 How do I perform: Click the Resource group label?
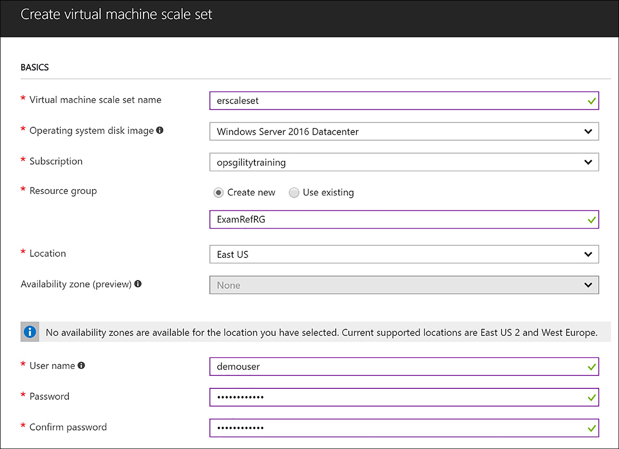click(63, 191)
